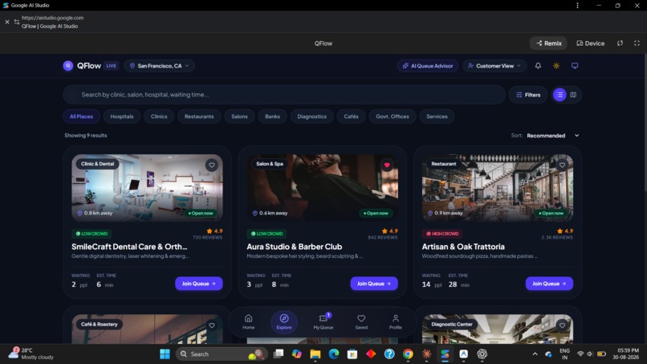Open Explore in bottom nav
This screenshot has width=647, height=364.
[284, 322]
